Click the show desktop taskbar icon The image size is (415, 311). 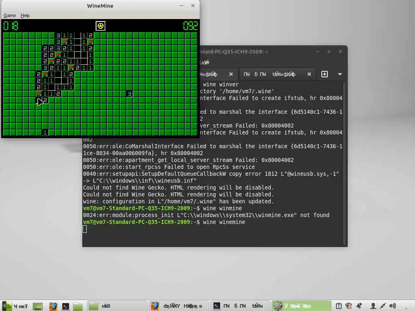[x=38, y=306]
